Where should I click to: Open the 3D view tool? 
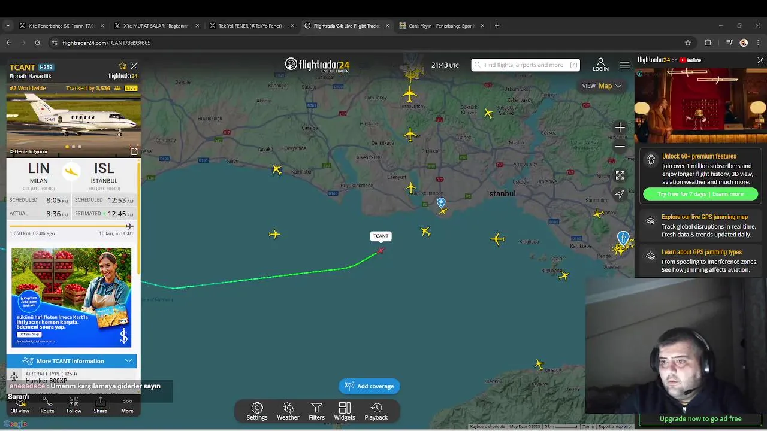coord(20,405)
